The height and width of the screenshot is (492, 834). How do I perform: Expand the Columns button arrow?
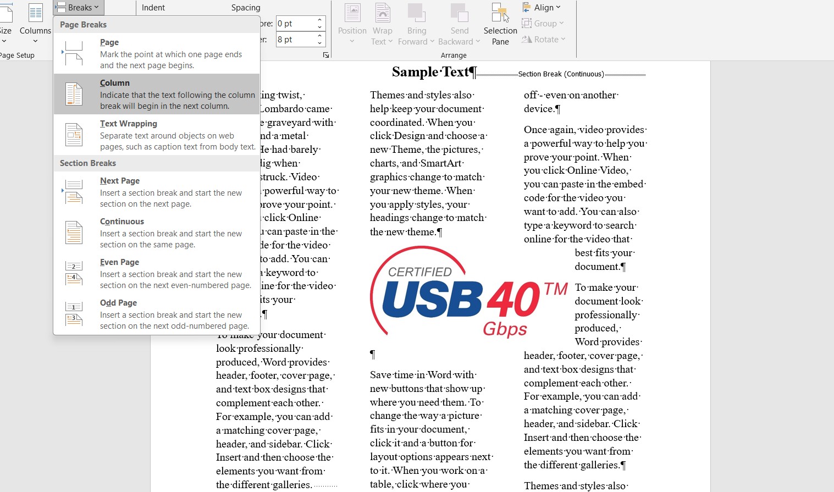click(36, 41)
